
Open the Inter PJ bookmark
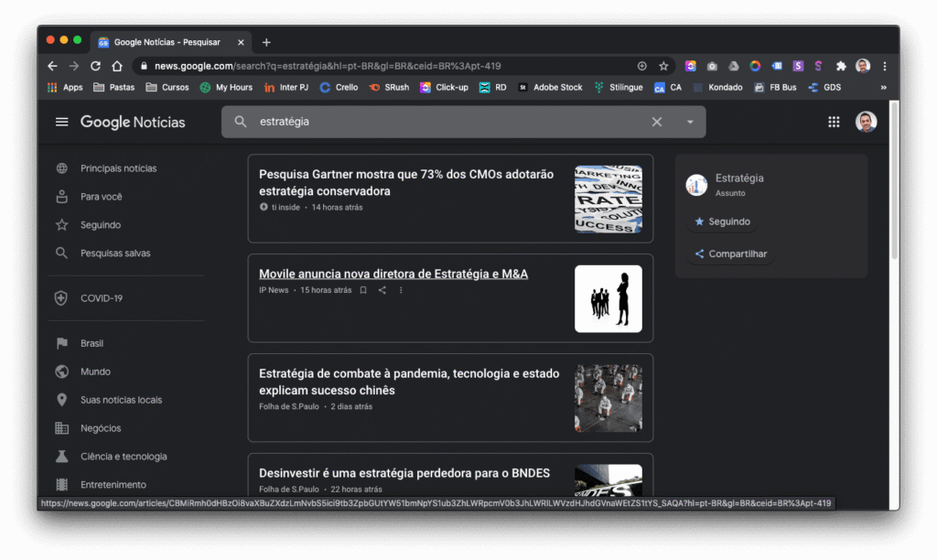coord(286,87)
